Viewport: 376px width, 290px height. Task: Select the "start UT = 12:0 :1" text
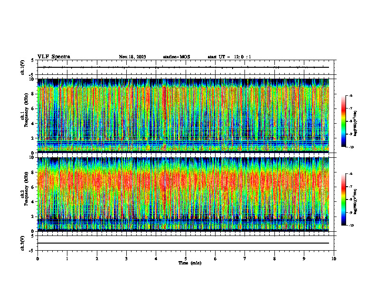point(229,57)
